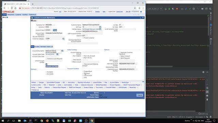Switch to the Auxiliary tab
218x123 pixels.
pyautogui.click(x=37, y=46)
